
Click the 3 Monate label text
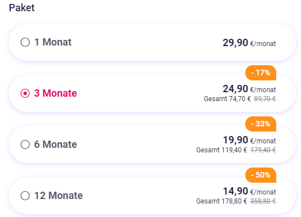click(56, 93)
